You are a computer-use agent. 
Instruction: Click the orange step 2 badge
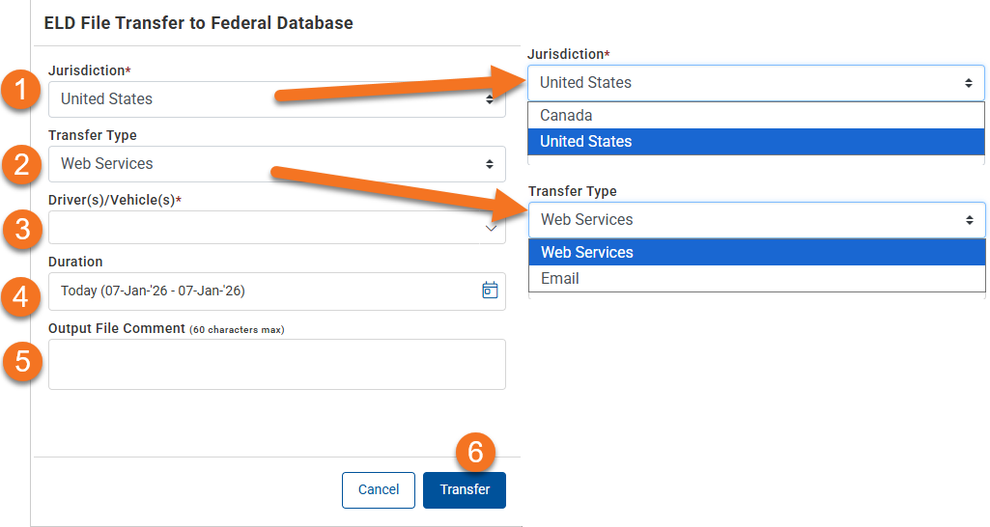pos(20,164)
